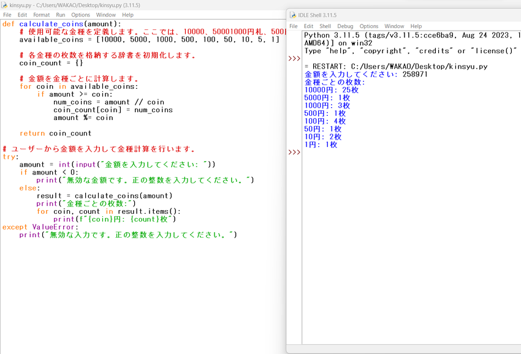Click the comment '# 金額を金種ごとに計算します。'
The image size is (521, 354).
tap(78, 79)
